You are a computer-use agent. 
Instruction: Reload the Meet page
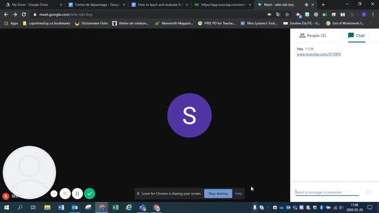24,14
